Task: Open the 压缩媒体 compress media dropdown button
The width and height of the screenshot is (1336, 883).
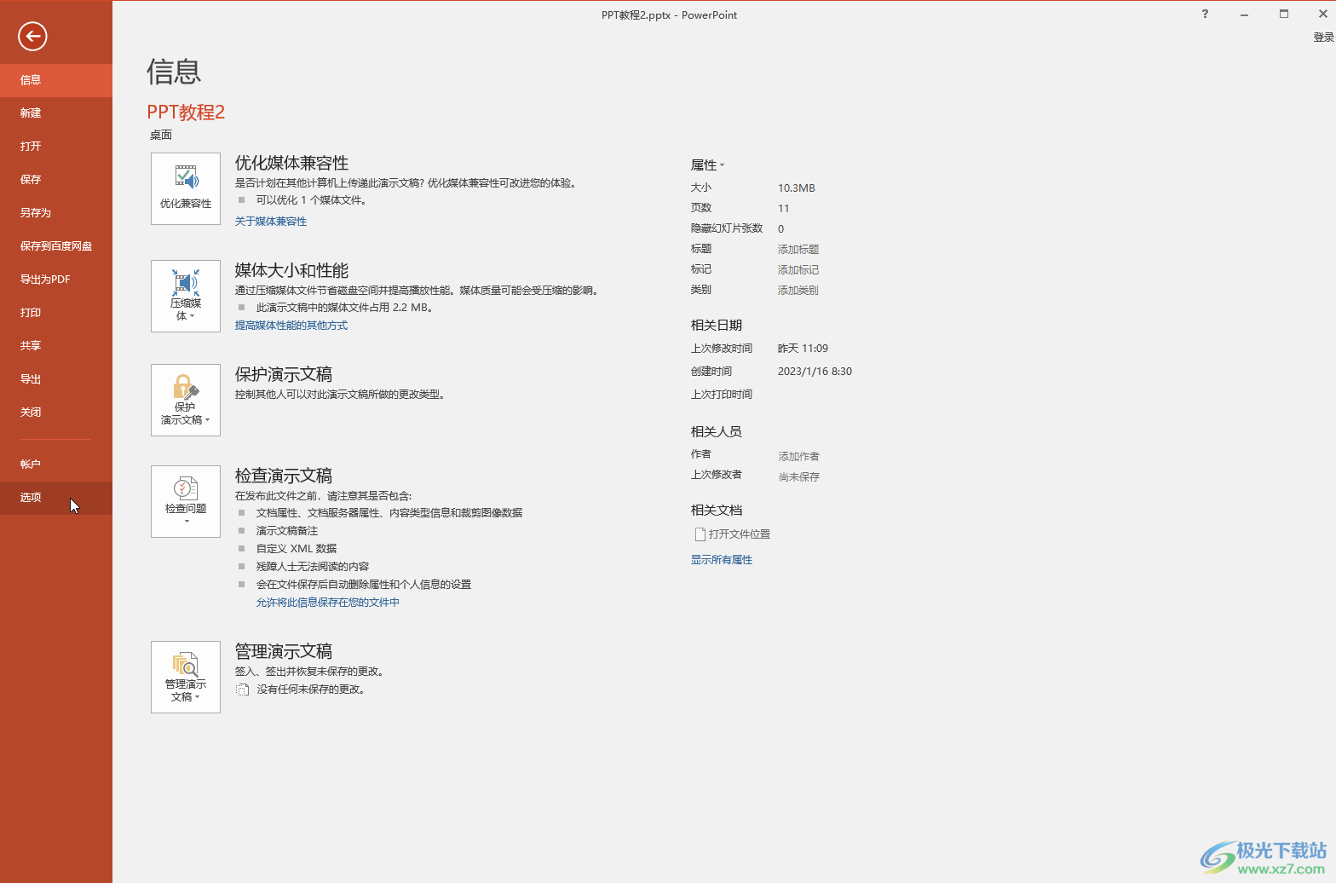Action: pyautogui.click(x=186, y=296)
